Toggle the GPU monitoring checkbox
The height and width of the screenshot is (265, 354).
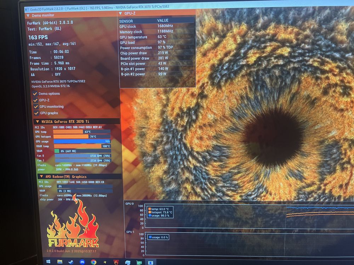36,107
